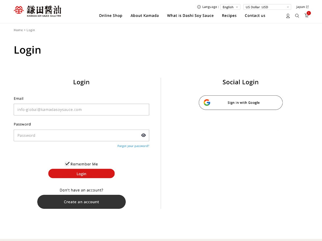Screen dimensions: 322x241
Task: Click the Email field label
Action: tap(19, 99)
